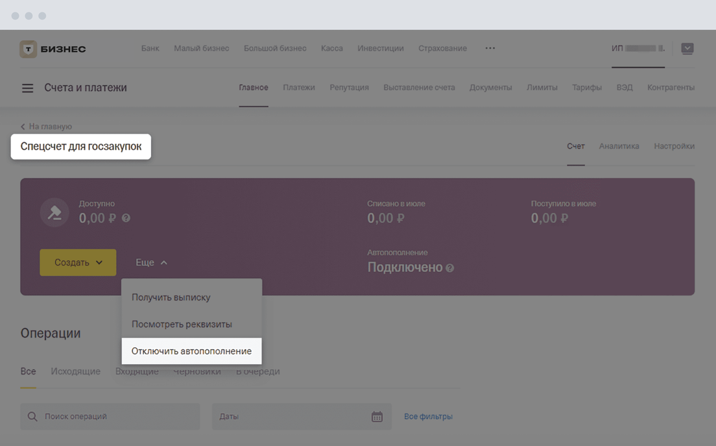The width and height of the screenshot is (716, 446).
Task: Go to Платежи section tab
Action: 298,88
